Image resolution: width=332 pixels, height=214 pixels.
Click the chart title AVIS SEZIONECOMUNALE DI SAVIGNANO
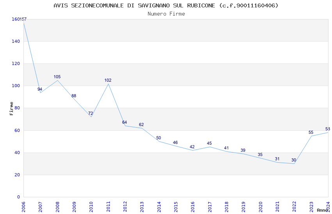[x=166, y=5]
